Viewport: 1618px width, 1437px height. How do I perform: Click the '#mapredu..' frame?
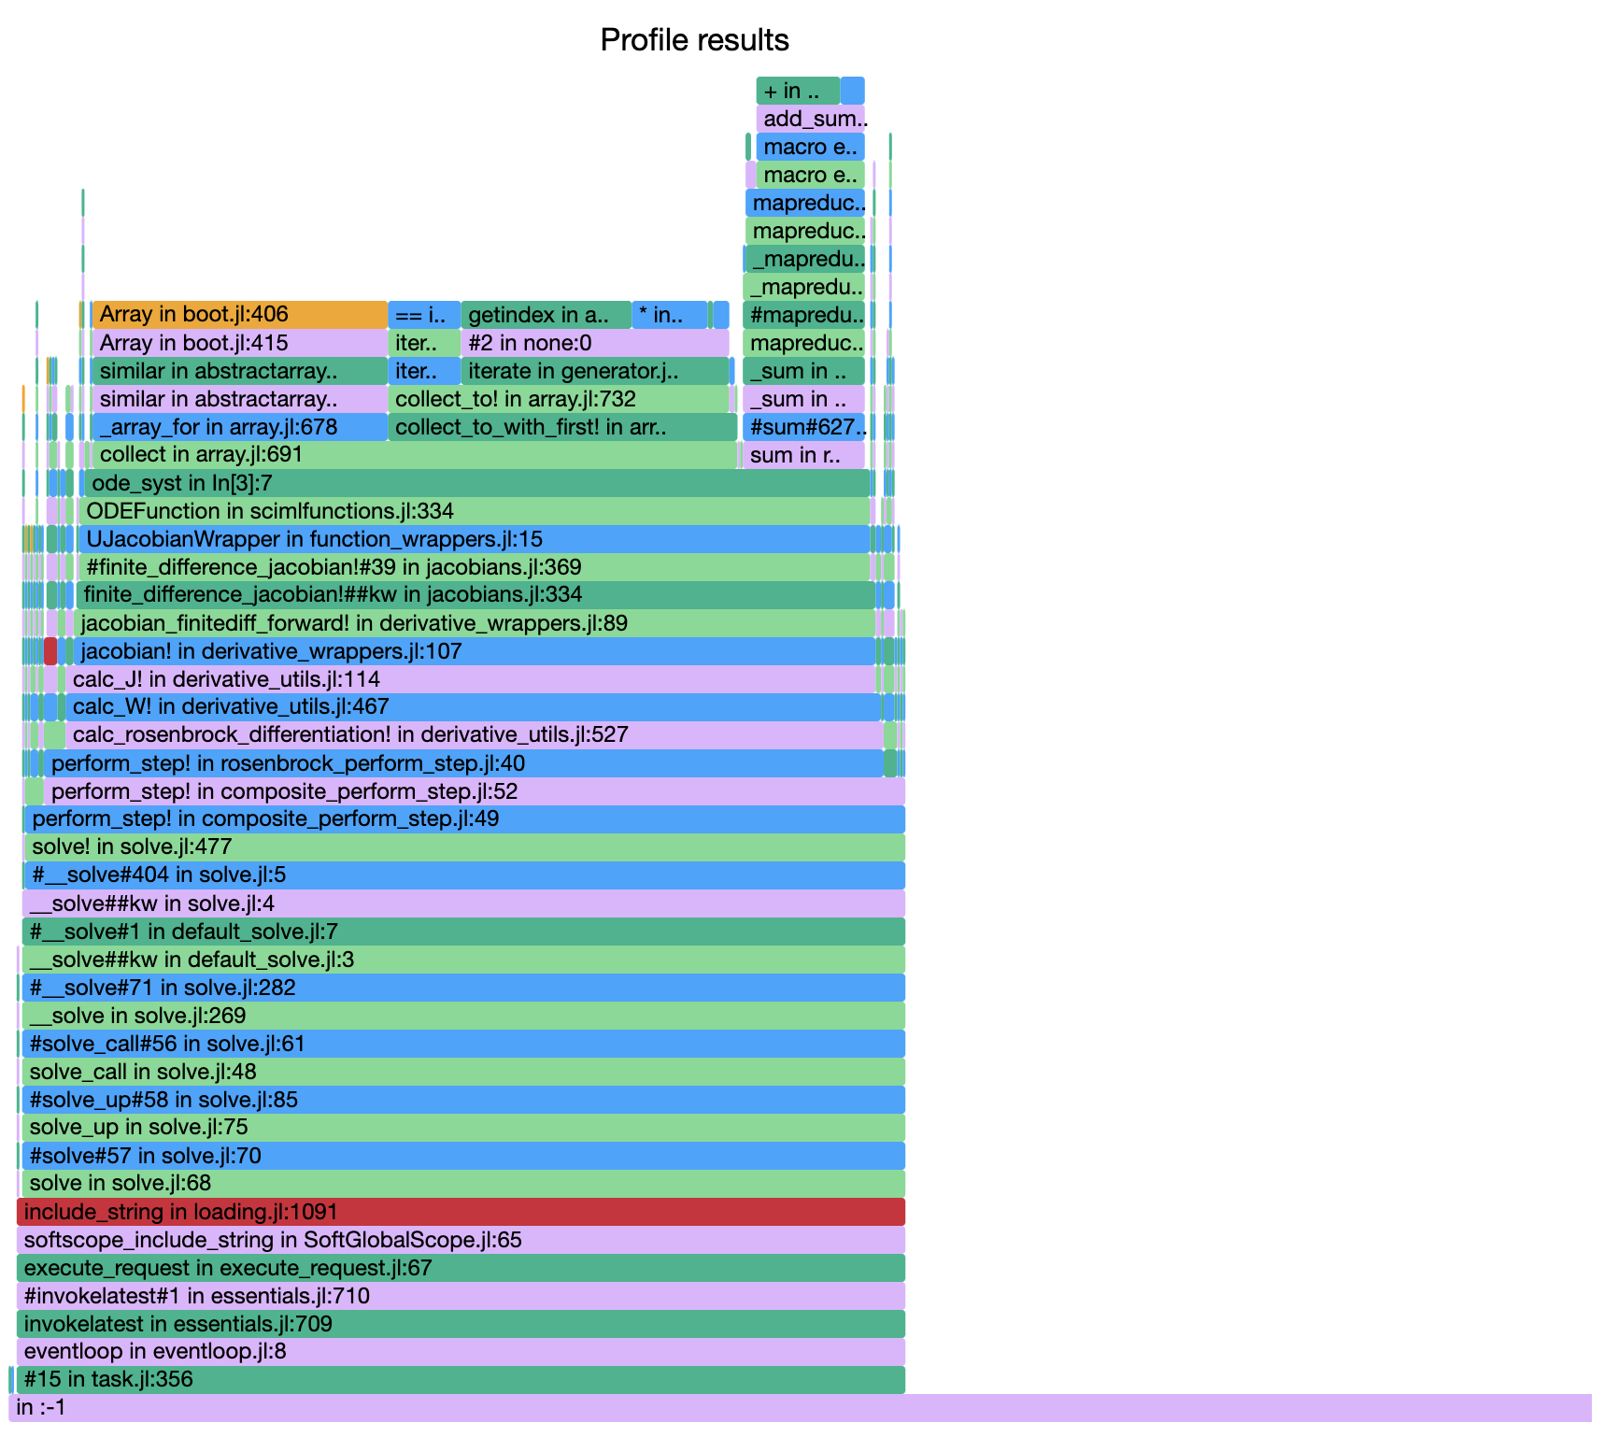(x=804, y=315)
